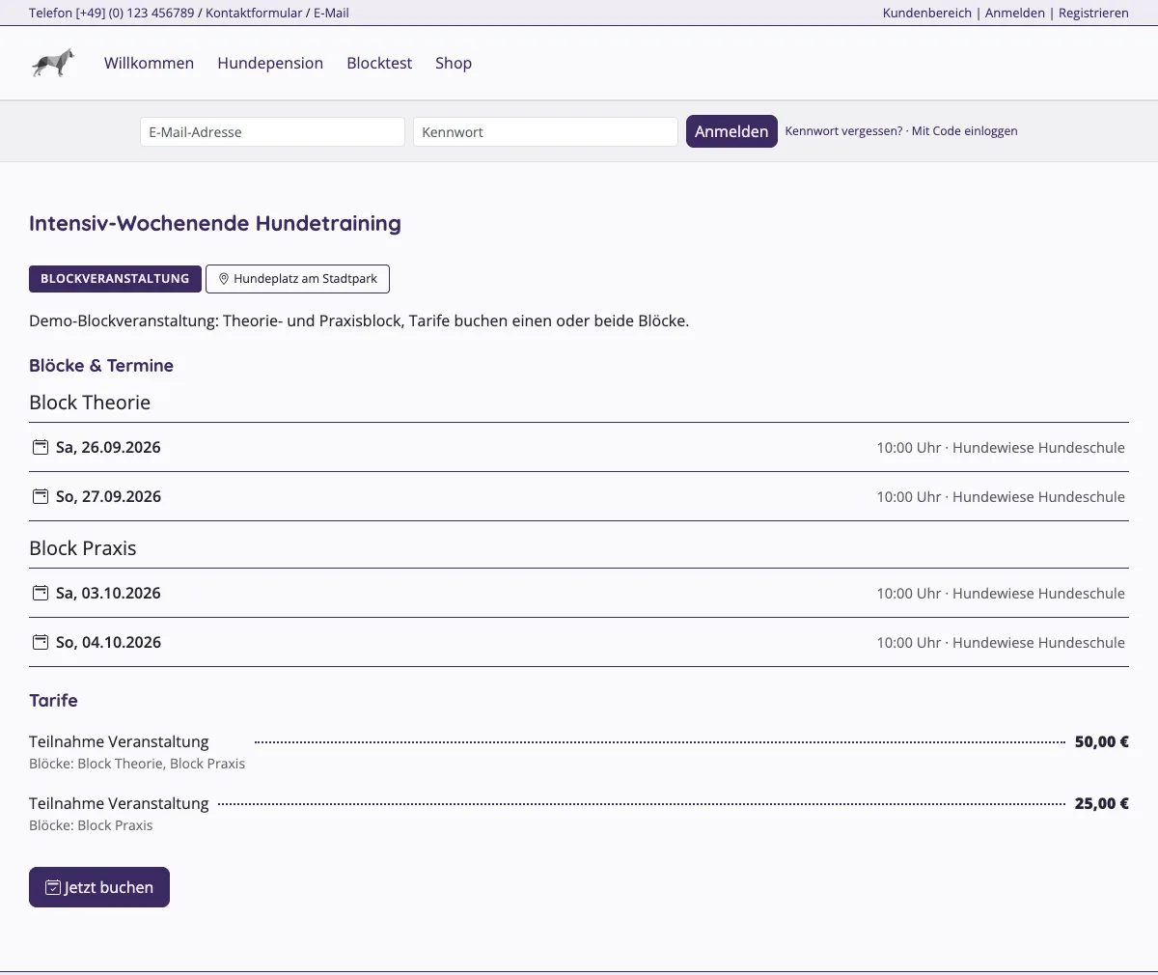Open the Kontaktformular link
The height and width of the screenshot is (975, 1158).
[x=254, y=13]
